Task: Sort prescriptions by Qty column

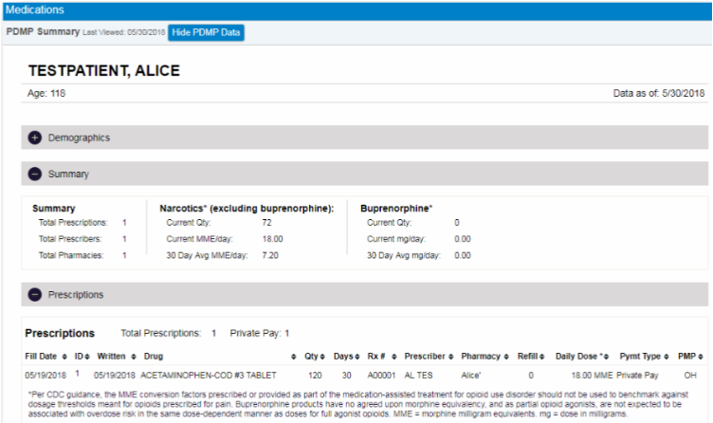Action: click(311, 357)
